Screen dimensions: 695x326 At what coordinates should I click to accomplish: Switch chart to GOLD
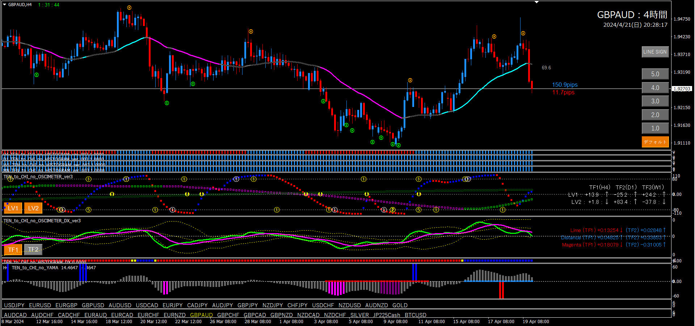point(400,305)
